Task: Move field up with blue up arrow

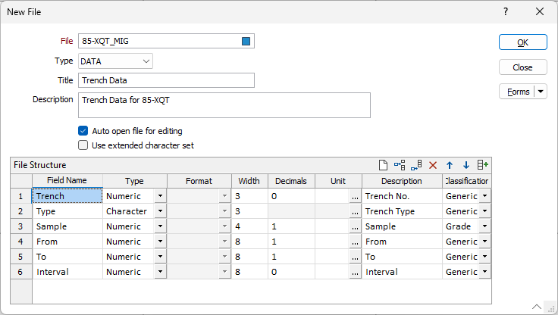Action: tap(450, 165)
